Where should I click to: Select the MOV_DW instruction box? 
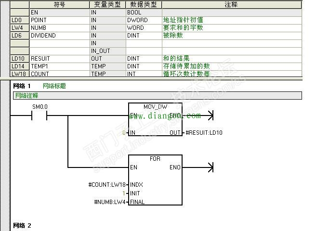pos(155,120)
